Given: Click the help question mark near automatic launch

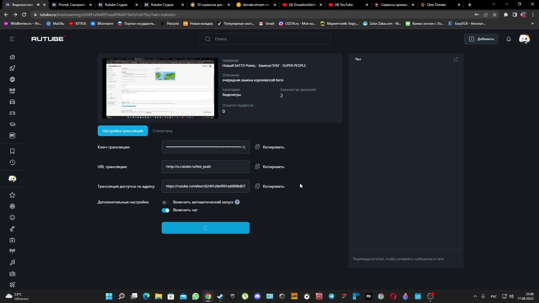Looking at the screenshot, I should [x=237, y=202].
